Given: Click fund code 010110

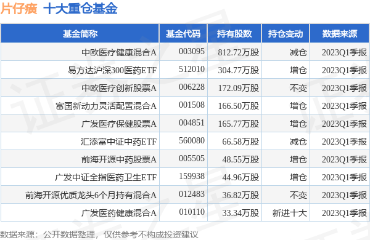Looking at the screenshot, I should click(192, 212).
